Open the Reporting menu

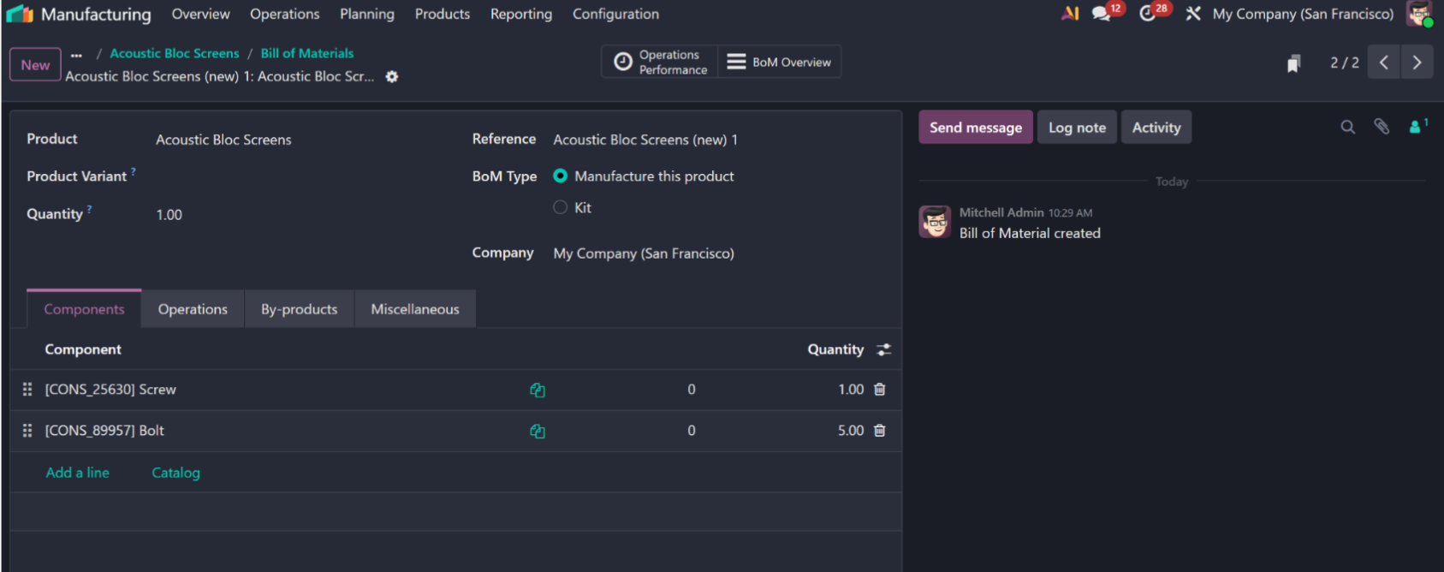pos(521,14)
